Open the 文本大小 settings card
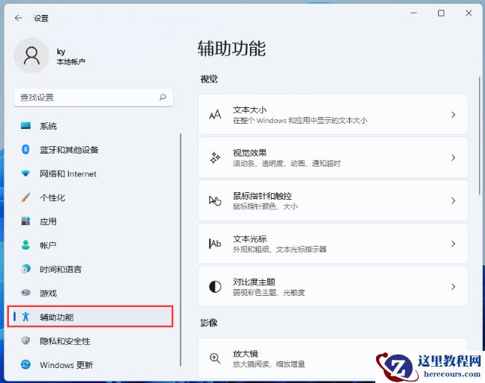Screen dimensions: 485x383 pyautogui.click(x=333, y=115)
